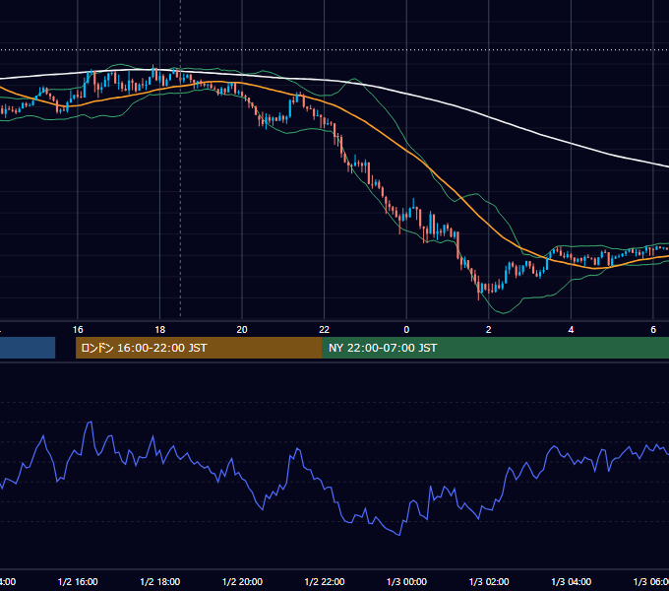This screenshot has width=669, height=591.
Task: Click the 1/3 04:00 indicator axis label
Action: point(572,581)
